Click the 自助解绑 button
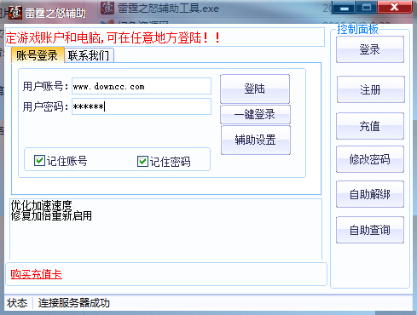The width and height of the screenshot is (417, 315). pos(370,194)
